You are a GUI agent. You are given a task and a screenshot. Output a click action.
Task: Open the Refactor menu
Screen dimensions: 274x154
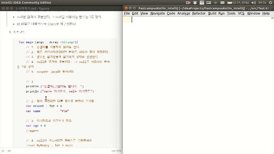point(199,13)
